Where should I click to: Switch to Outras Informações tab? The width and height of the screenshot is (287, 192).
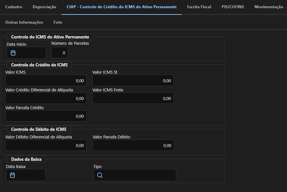[24, 22]
